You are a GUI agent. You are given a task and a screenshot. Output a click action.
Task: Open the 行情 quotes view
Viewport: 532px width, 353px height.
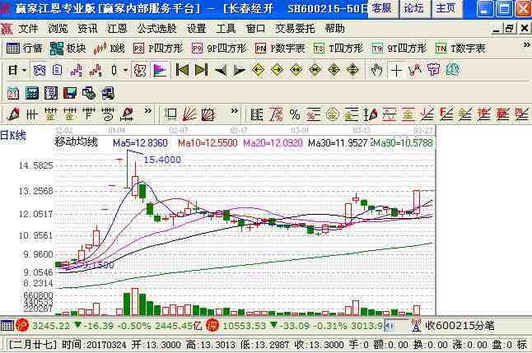pyautogui.click(x=25, y=49)
